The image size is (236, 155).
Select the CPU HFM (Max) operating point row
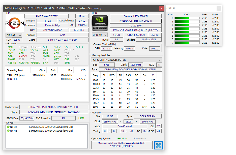(46, 75)
